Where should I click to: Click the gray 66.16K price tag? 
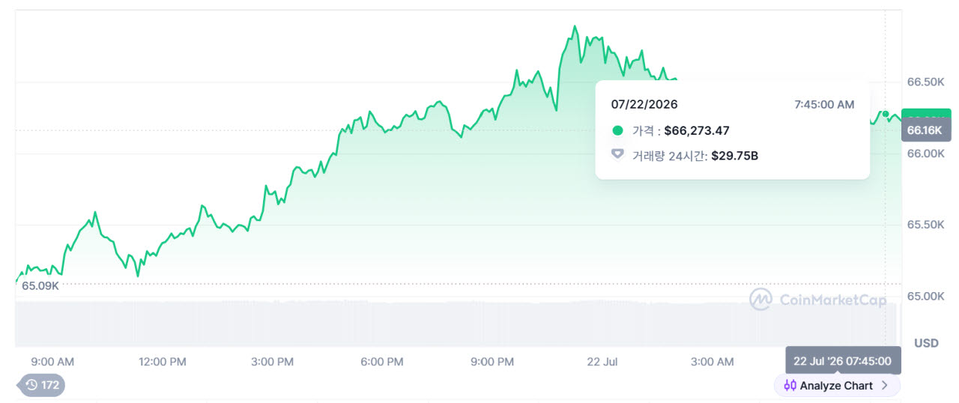pyautogui.click(x=926, y=130)
